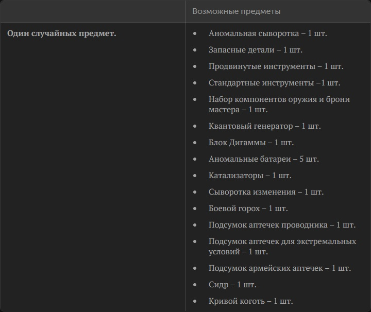Click the 'Возможные предметы' column header

[236, 11]
